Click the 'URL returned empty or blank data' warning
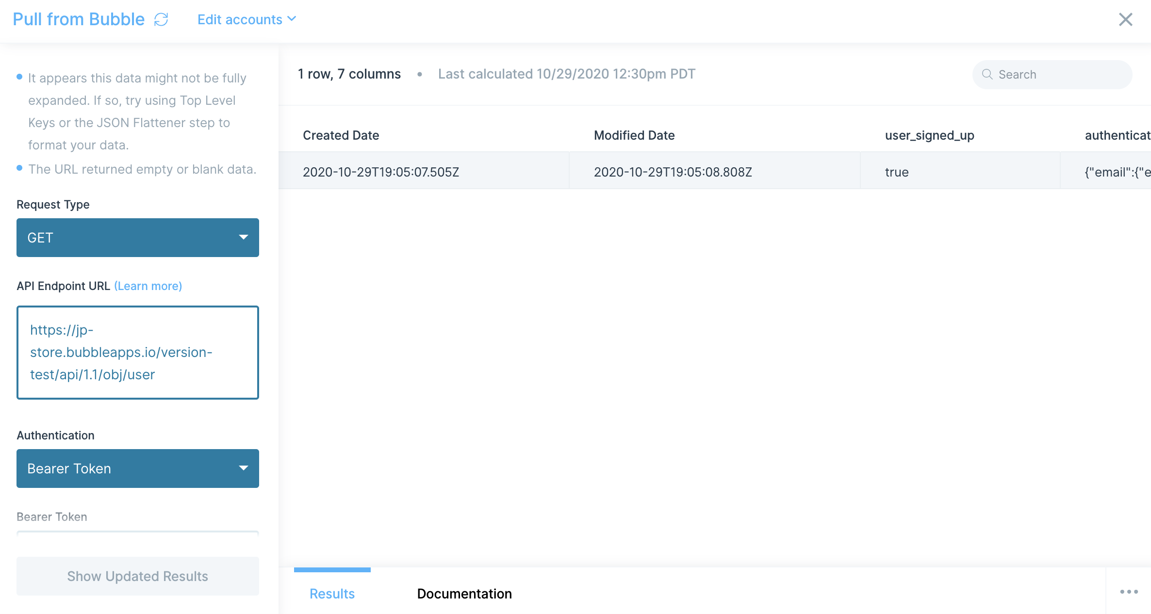 (x=142, y=169)
